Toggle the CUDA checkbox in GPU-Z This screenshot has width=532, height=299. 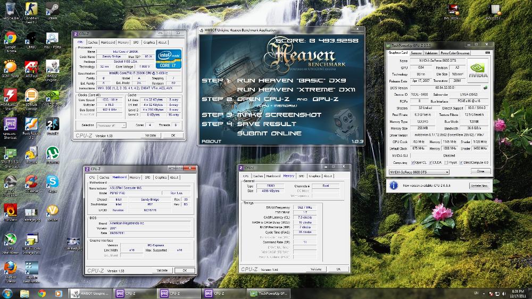(430, 163)
